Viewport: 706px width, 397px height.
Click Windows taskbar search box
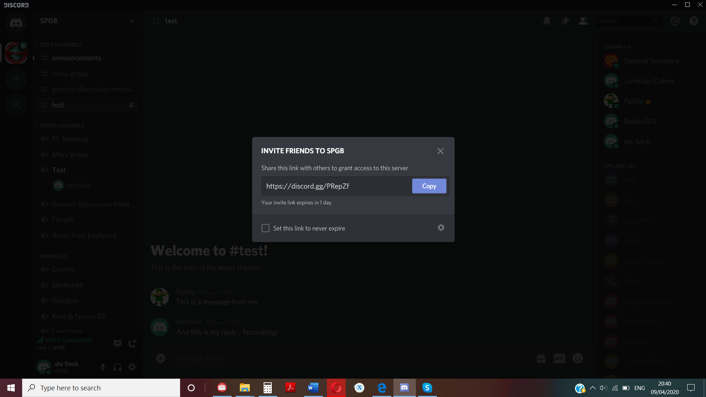tap(101, 388)
